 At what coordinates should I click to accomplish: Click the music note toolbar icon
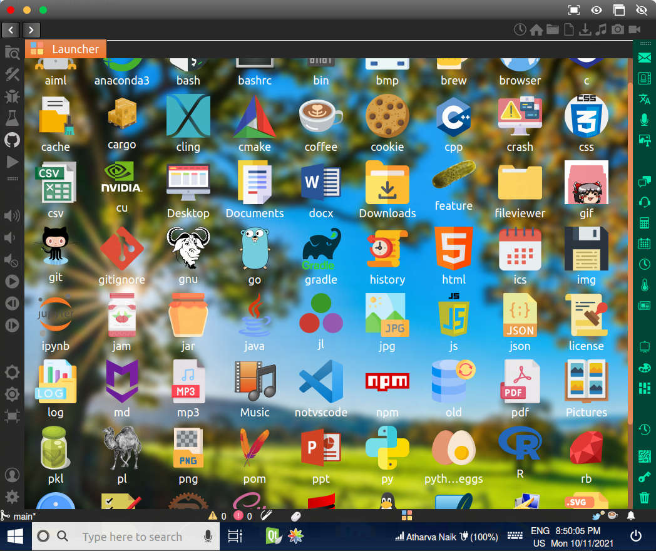click(x=601, y=29)
